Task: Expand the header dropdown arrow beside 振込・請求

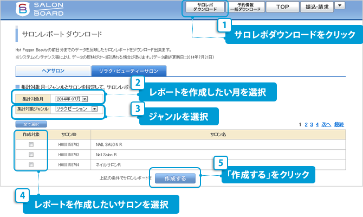Action: pos(341,5)
